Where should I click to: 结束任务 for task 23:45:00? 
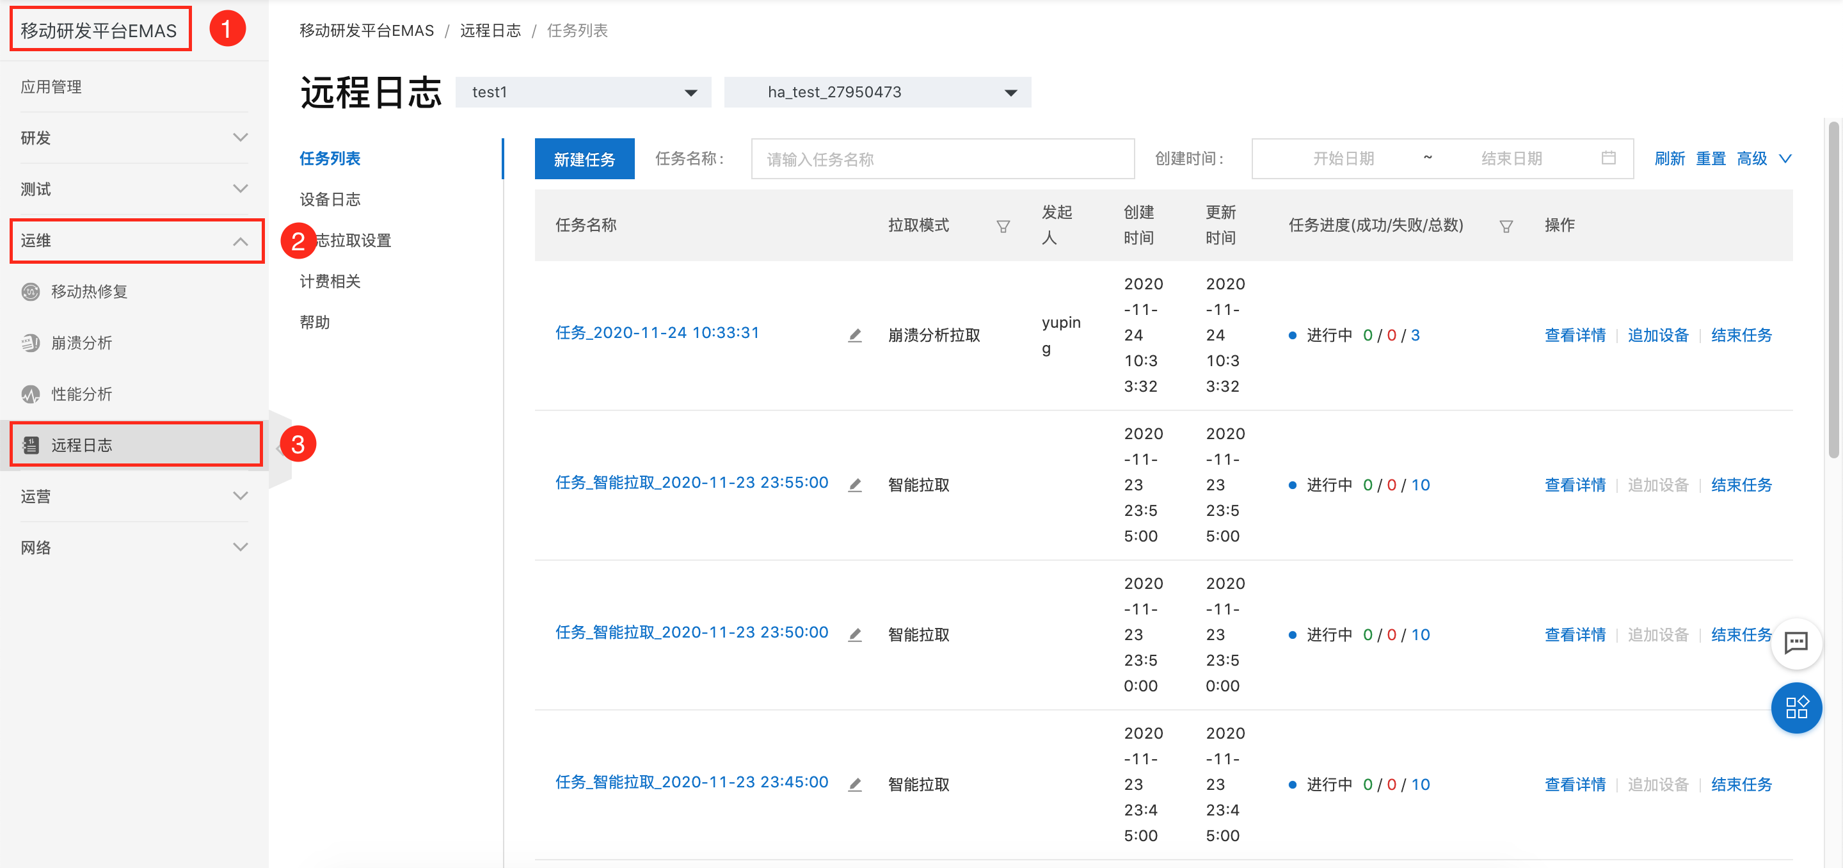click(x=1741, y=784)
